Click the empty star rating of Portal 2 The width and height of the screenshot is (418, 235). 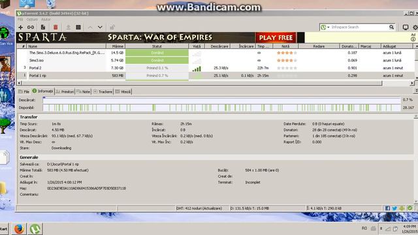287,68
